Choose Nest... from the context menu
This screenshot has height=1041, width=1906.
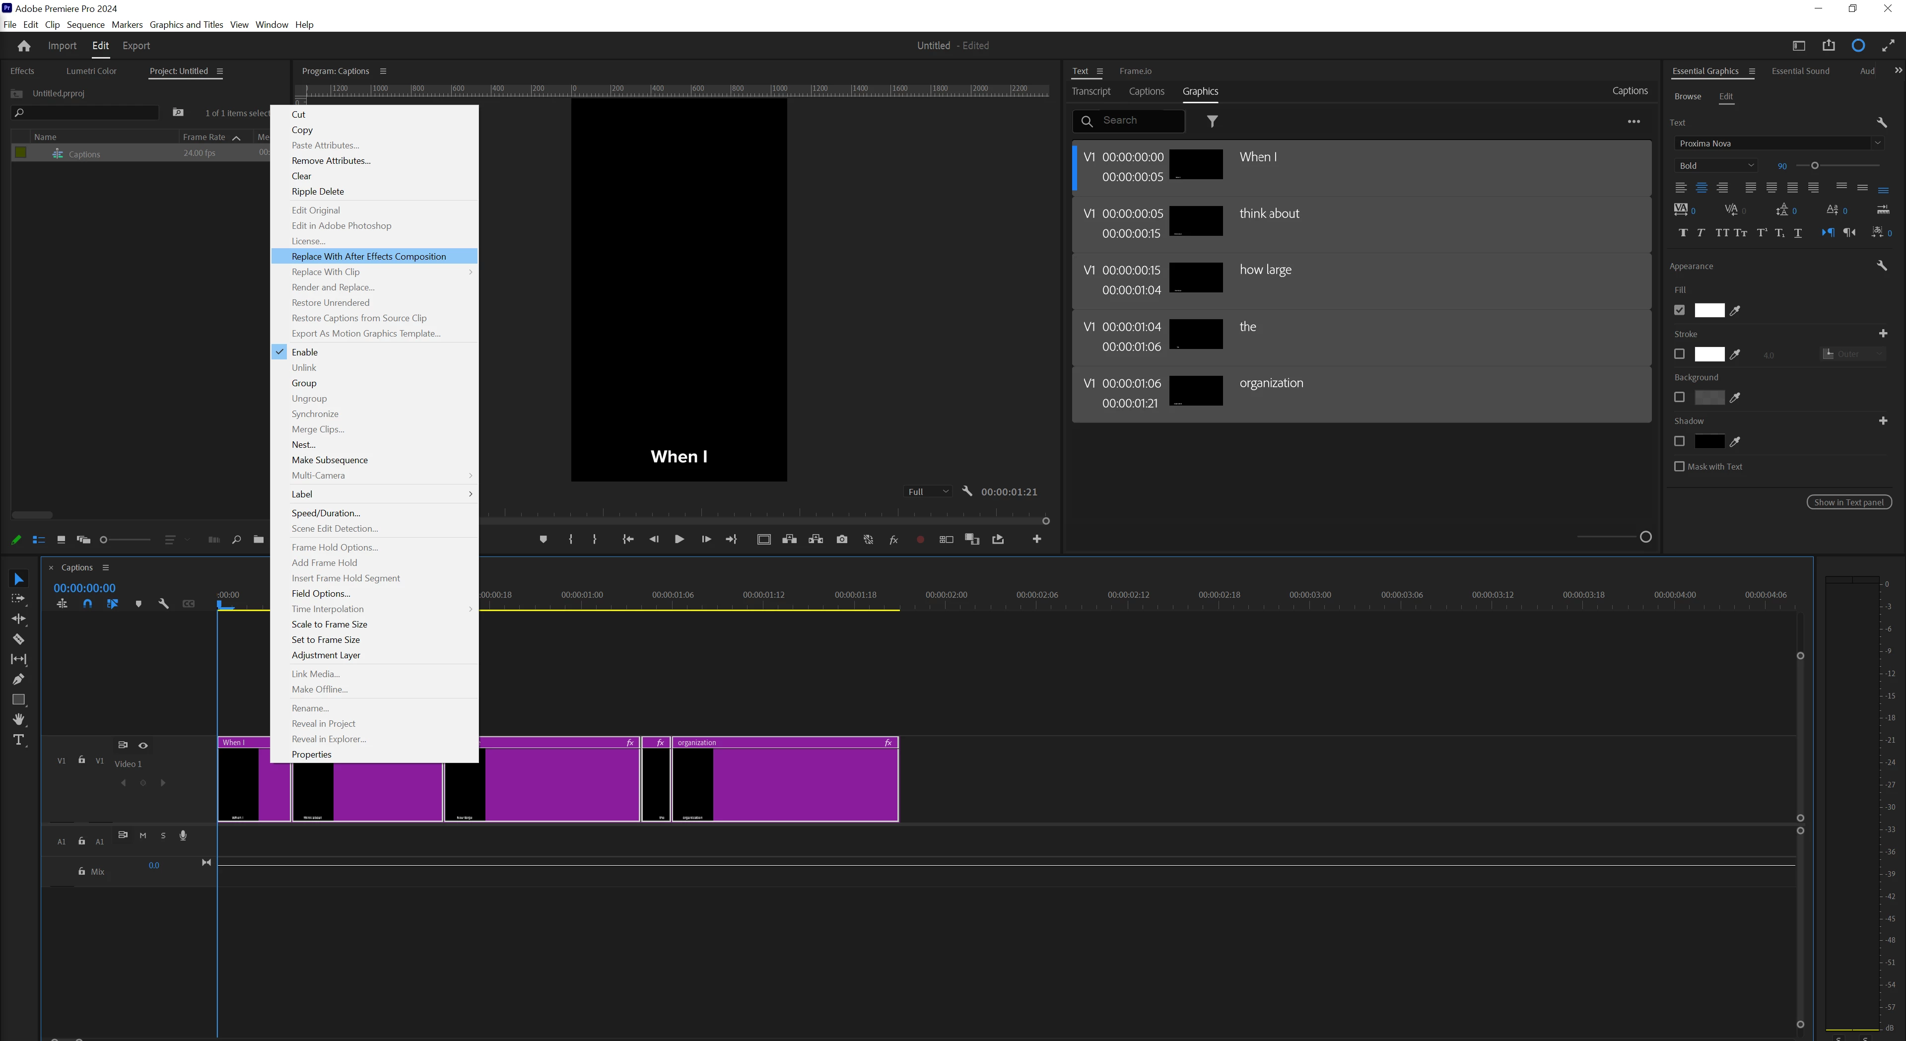[303, 445]
